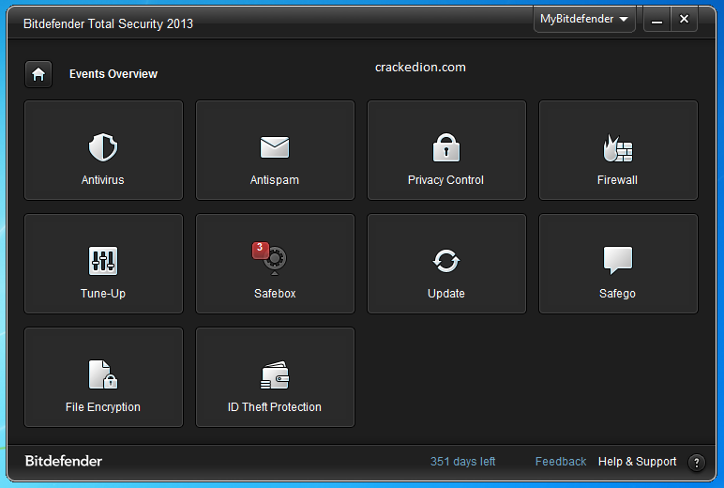
Task: Click the question mark help icon
Action: coord(696,462)
